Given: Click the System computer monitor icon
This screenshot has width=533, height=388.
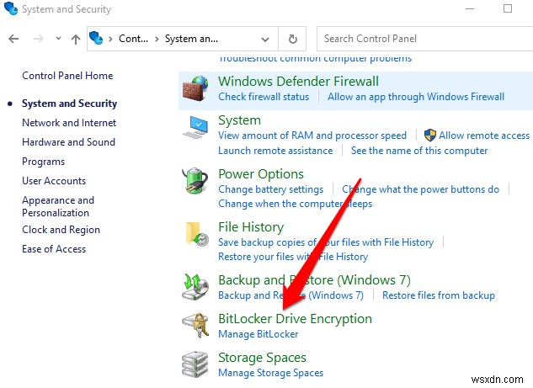Looking at the screenshot, I should pos(195,127).
